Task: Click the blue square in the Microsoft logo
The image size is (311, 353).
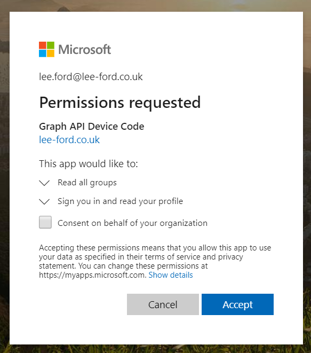Action: tap(43, 53)
